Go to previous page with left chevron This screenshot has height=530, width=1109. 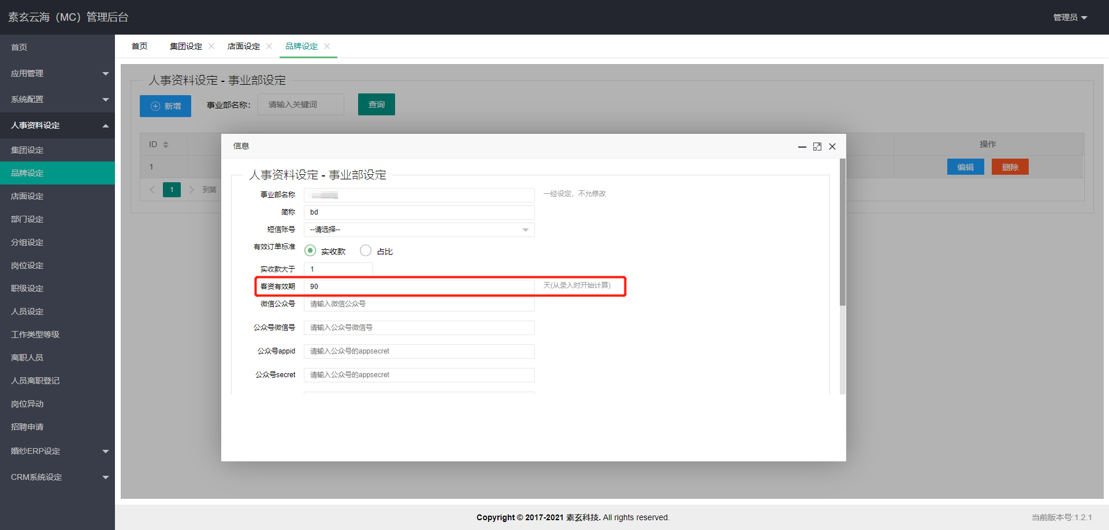[152, 190]
